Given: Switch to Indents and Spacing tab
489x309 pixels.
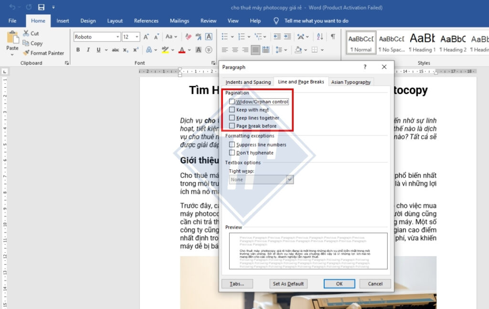Looking at the screenshot, I should click(248, 82).
